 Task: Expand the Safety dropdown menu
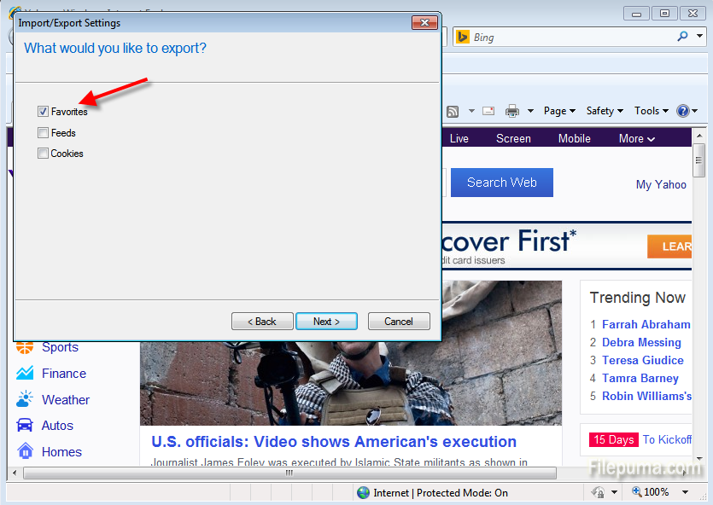pos(605,111)
